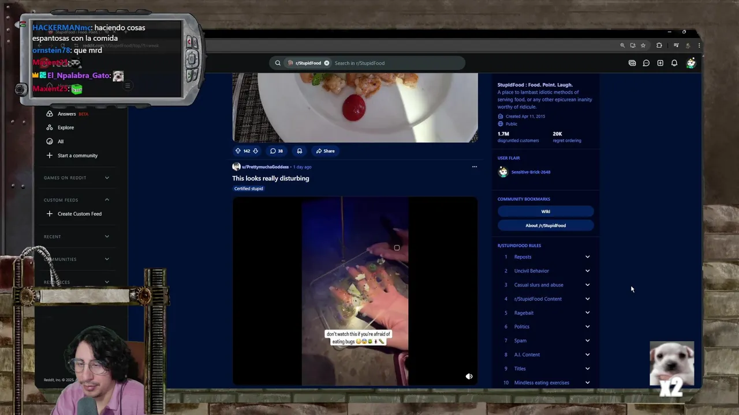Expand the Recent section
Image resolution: width=739 pixels, height=415 pixels.
(x=107, y=236)
